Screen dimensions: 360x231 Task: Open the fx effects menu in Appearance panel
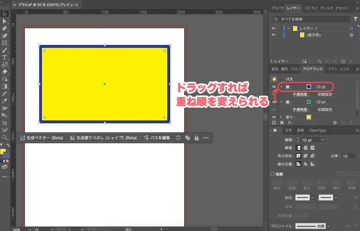pyautogui.click(x=290, y=122)
